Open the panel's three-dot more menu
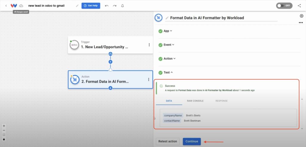This screenshot has width=306, height=147. [x=301, y=23]
